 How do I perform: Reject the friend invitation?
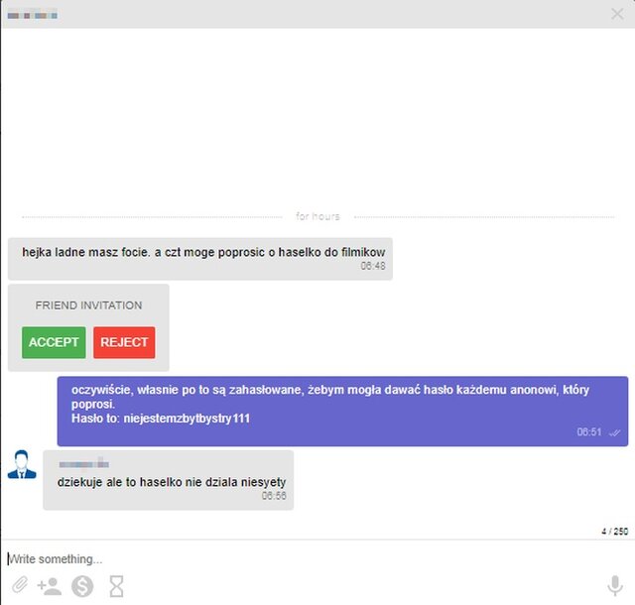(124, 342)
